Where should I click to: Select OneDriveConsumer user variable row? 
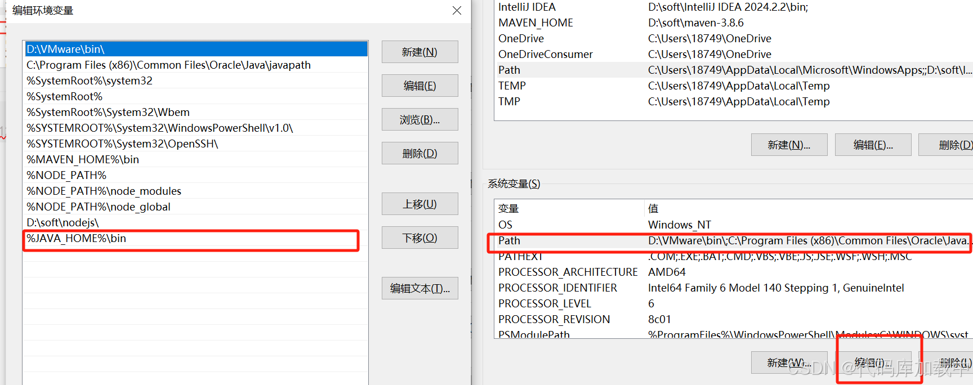734,54
